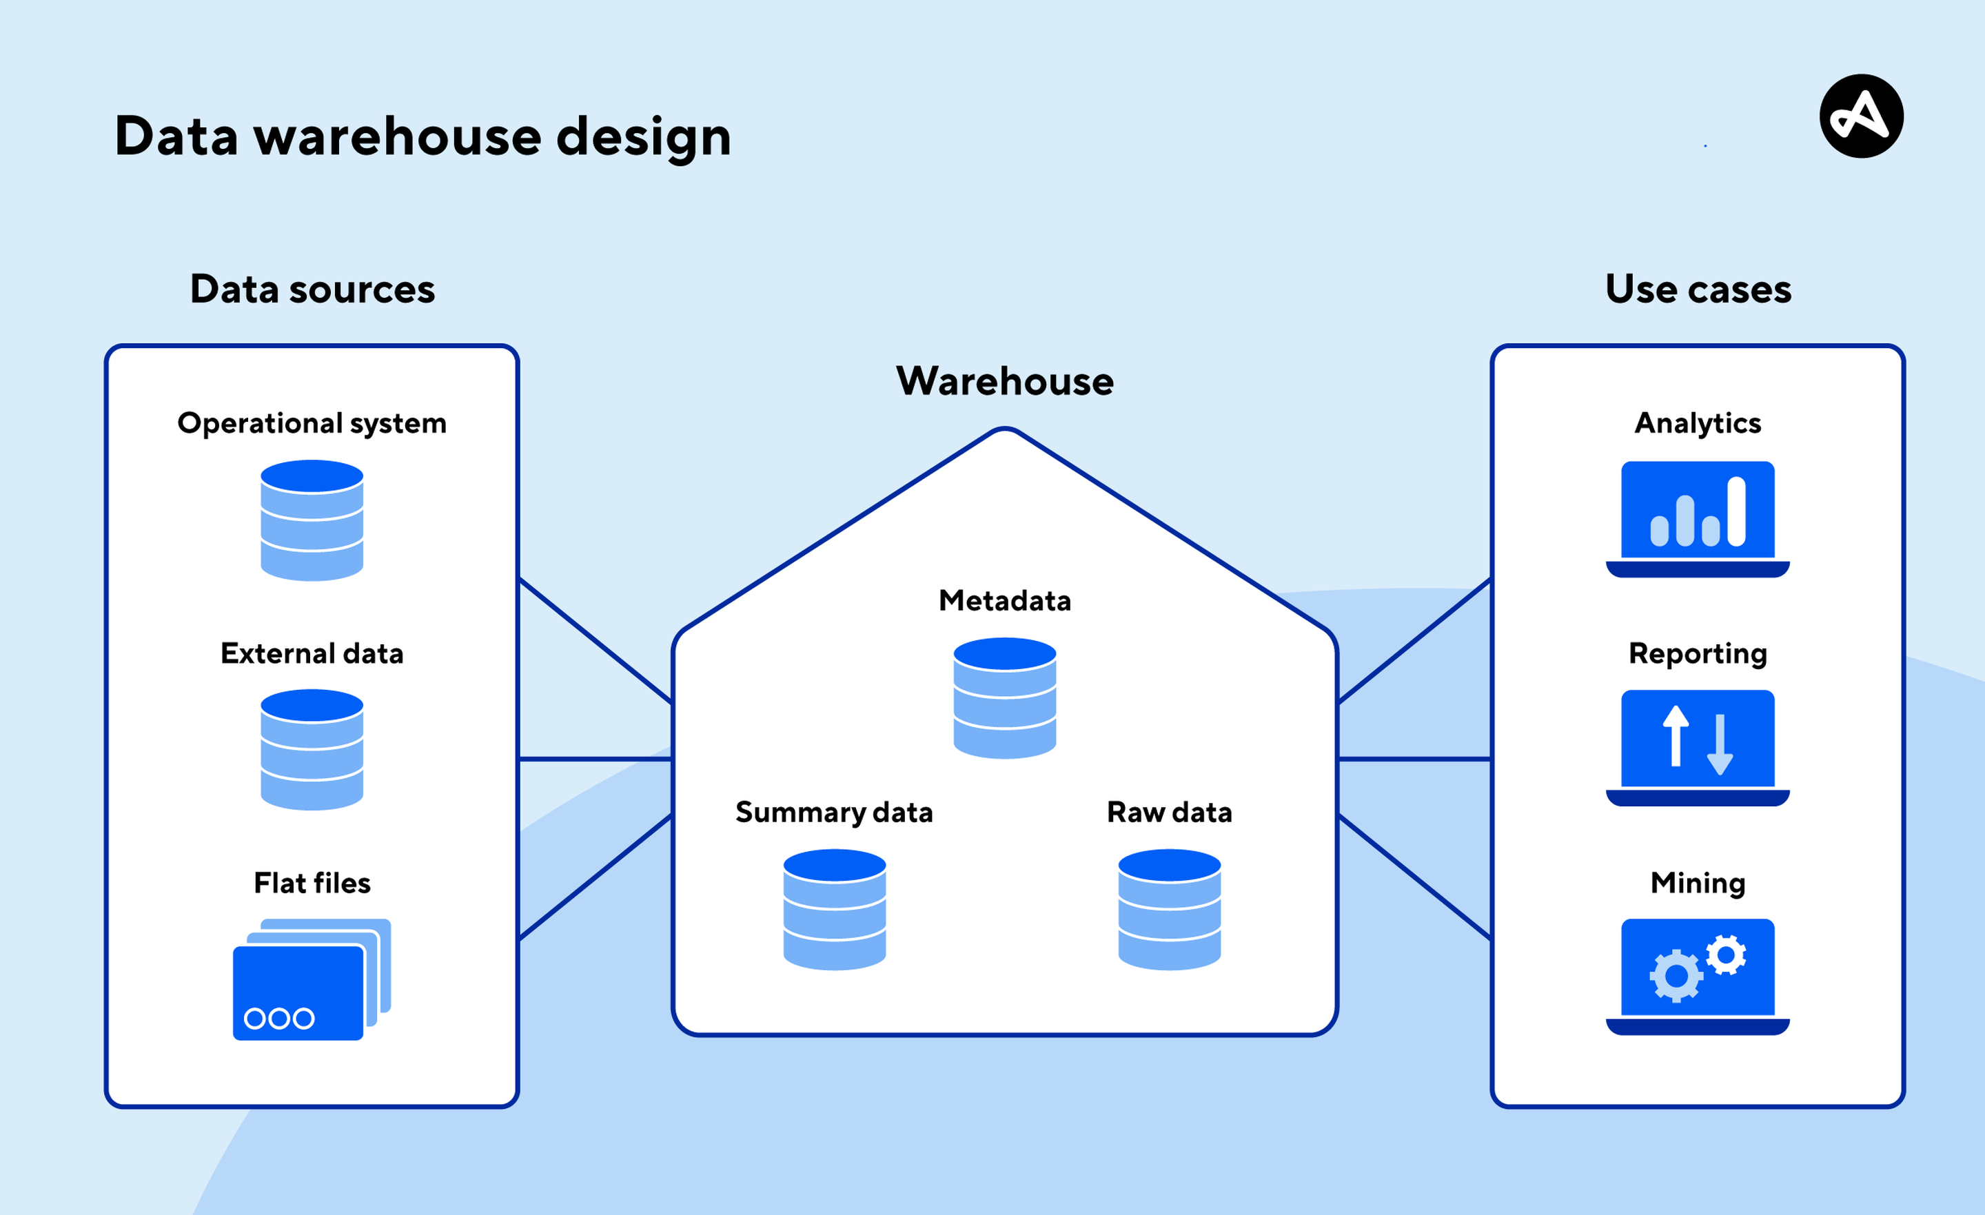The width and height of the screenshot is (1985, 1215).
Task: Click the round black logo icon
Action: click(x=1861, y=116)
